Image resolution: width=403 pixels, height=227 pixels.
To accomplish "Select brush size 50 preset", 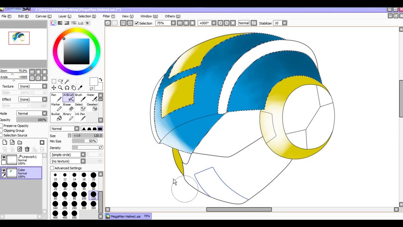I will click(x=94, y=185).
